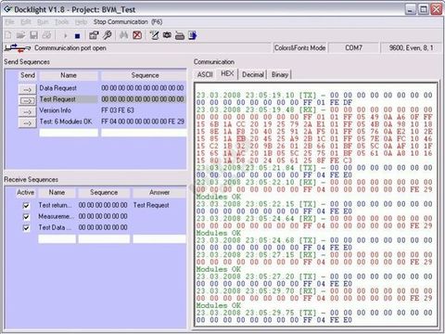Toggle Measurement receive sequence checkbox
The image size is (445, 334).
27,217
